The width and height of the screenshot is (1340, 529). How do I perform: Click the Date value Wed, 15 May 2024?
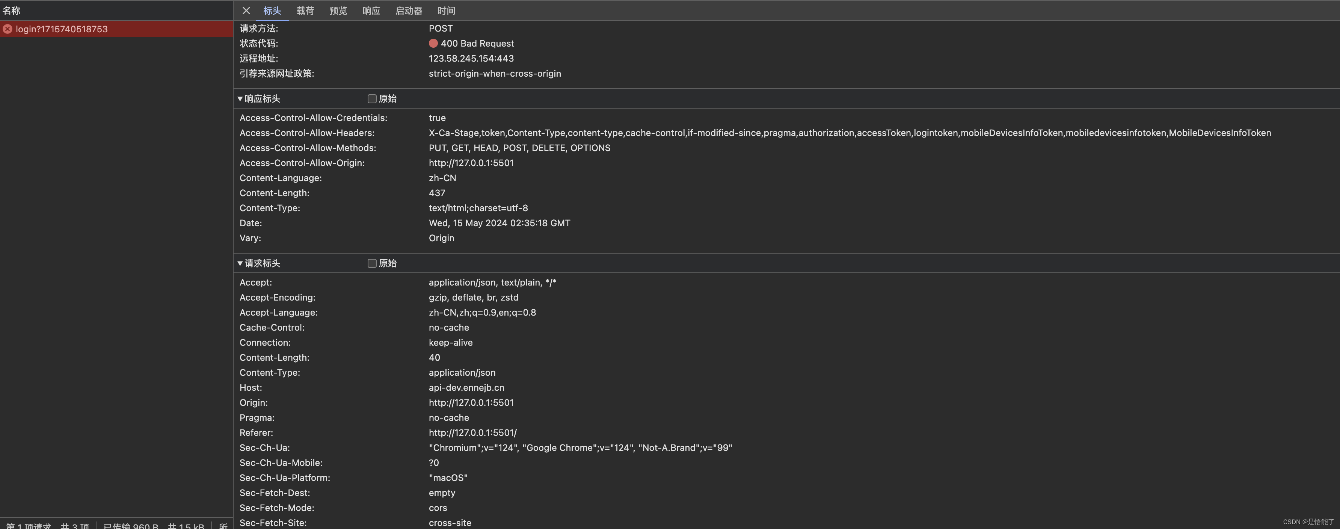coord(499,223)
